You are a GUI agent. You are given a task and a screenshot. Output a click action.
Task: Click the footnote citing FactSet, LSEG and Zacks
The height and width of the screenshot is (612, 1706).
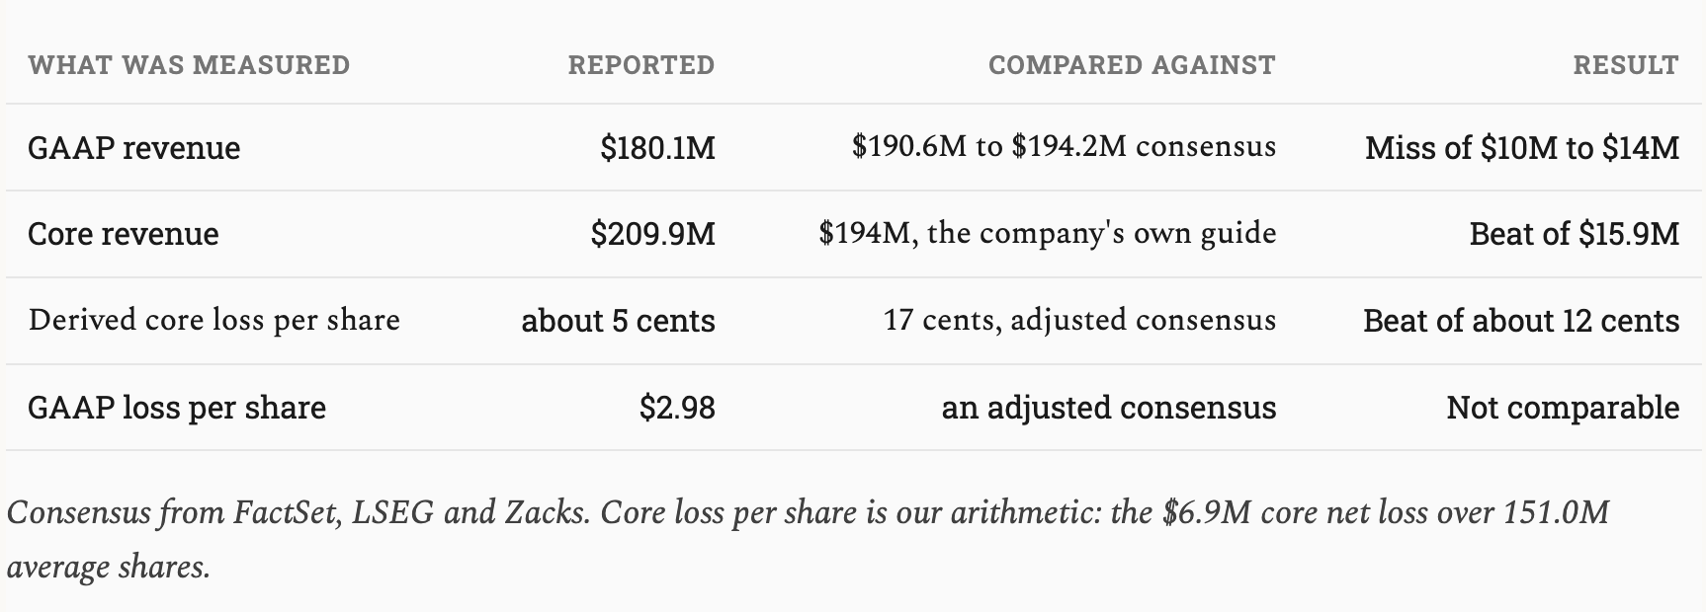click(x=809, y=539)
